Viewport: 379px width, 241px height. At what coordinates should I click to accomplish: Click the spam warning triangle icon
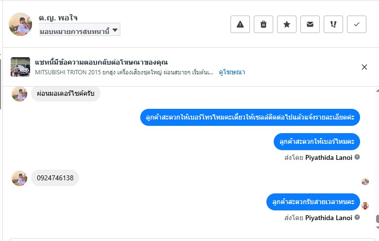coord(240,24)
